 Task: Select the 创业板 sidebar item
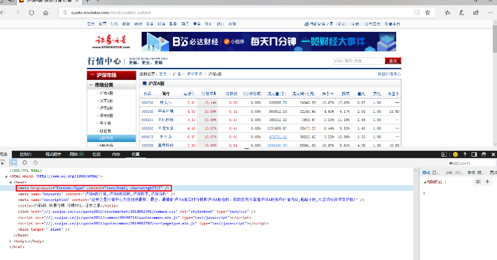(x=105, y=131)
